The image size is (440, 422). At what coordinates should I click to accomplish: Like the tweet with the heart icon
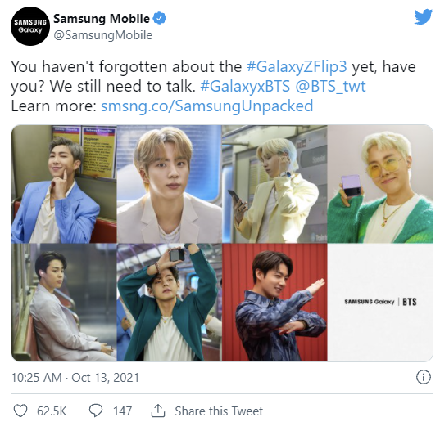pyautogui.click(x=20, y=411)
